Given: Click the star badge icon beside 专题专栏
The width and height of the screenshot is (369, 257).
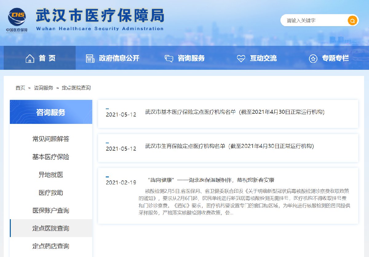Looking at the screenshot, I should tap(313, 58).
